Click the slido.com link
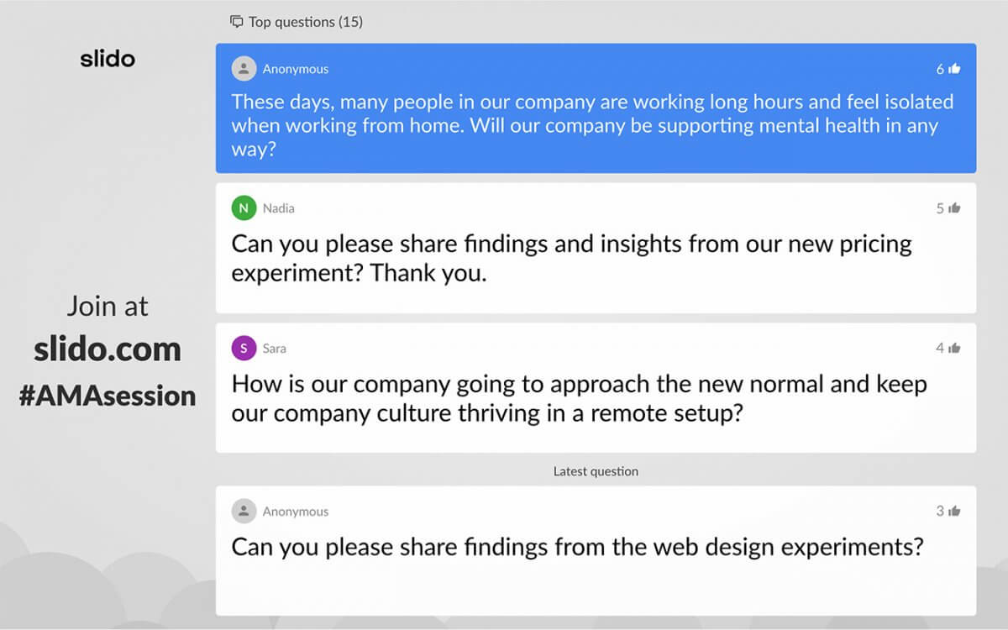The image size is (1008, 630). (x=108, y=349)
